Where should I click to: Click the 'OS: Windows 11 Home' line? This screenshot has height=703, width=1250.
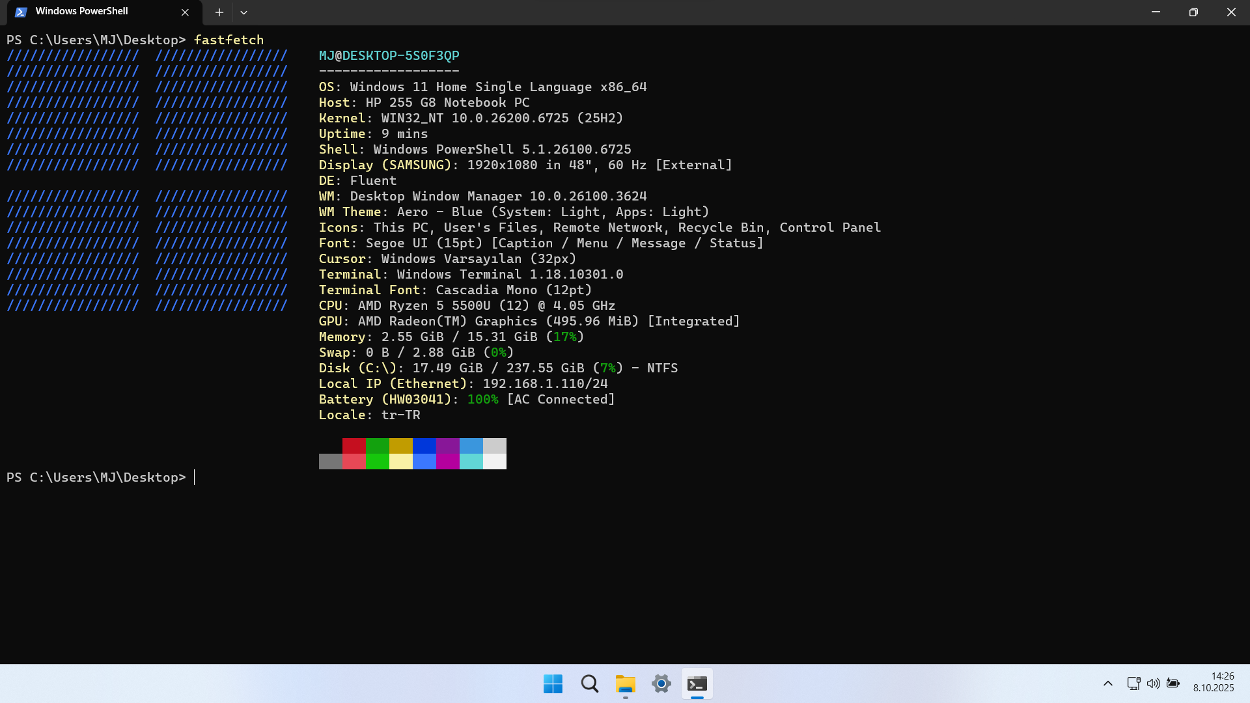point(483,87)
